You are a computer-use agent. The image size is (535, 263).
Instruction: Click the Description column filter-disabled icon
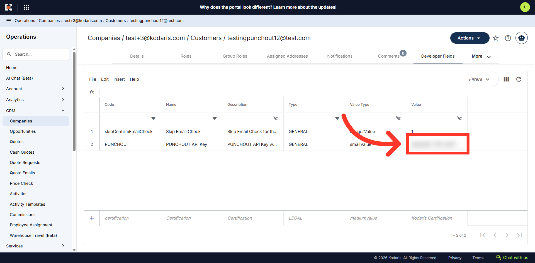coord(276,119)
